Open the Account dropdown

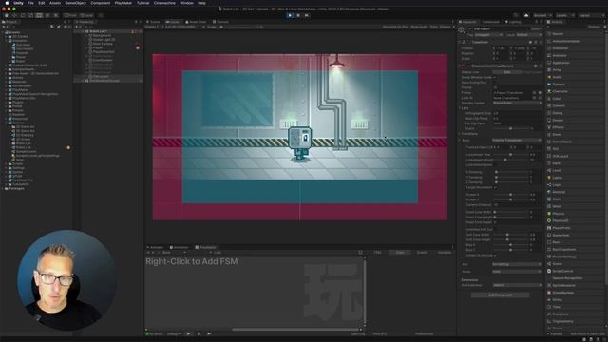click(541, 15)
